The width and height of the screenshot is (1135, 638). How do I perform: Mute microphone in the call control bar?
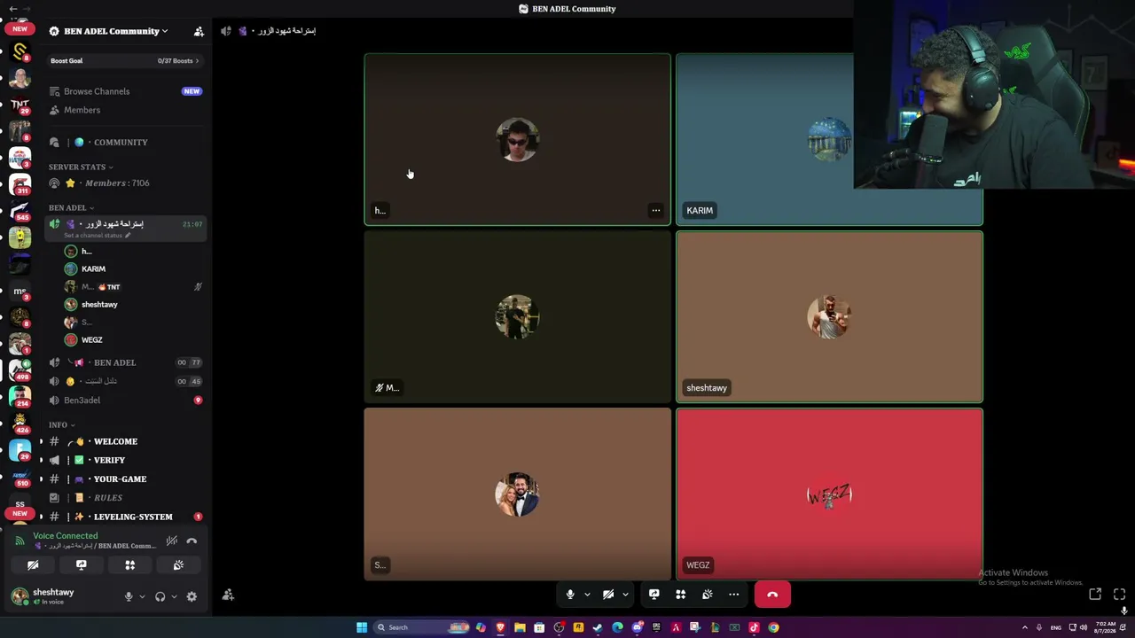570,595
